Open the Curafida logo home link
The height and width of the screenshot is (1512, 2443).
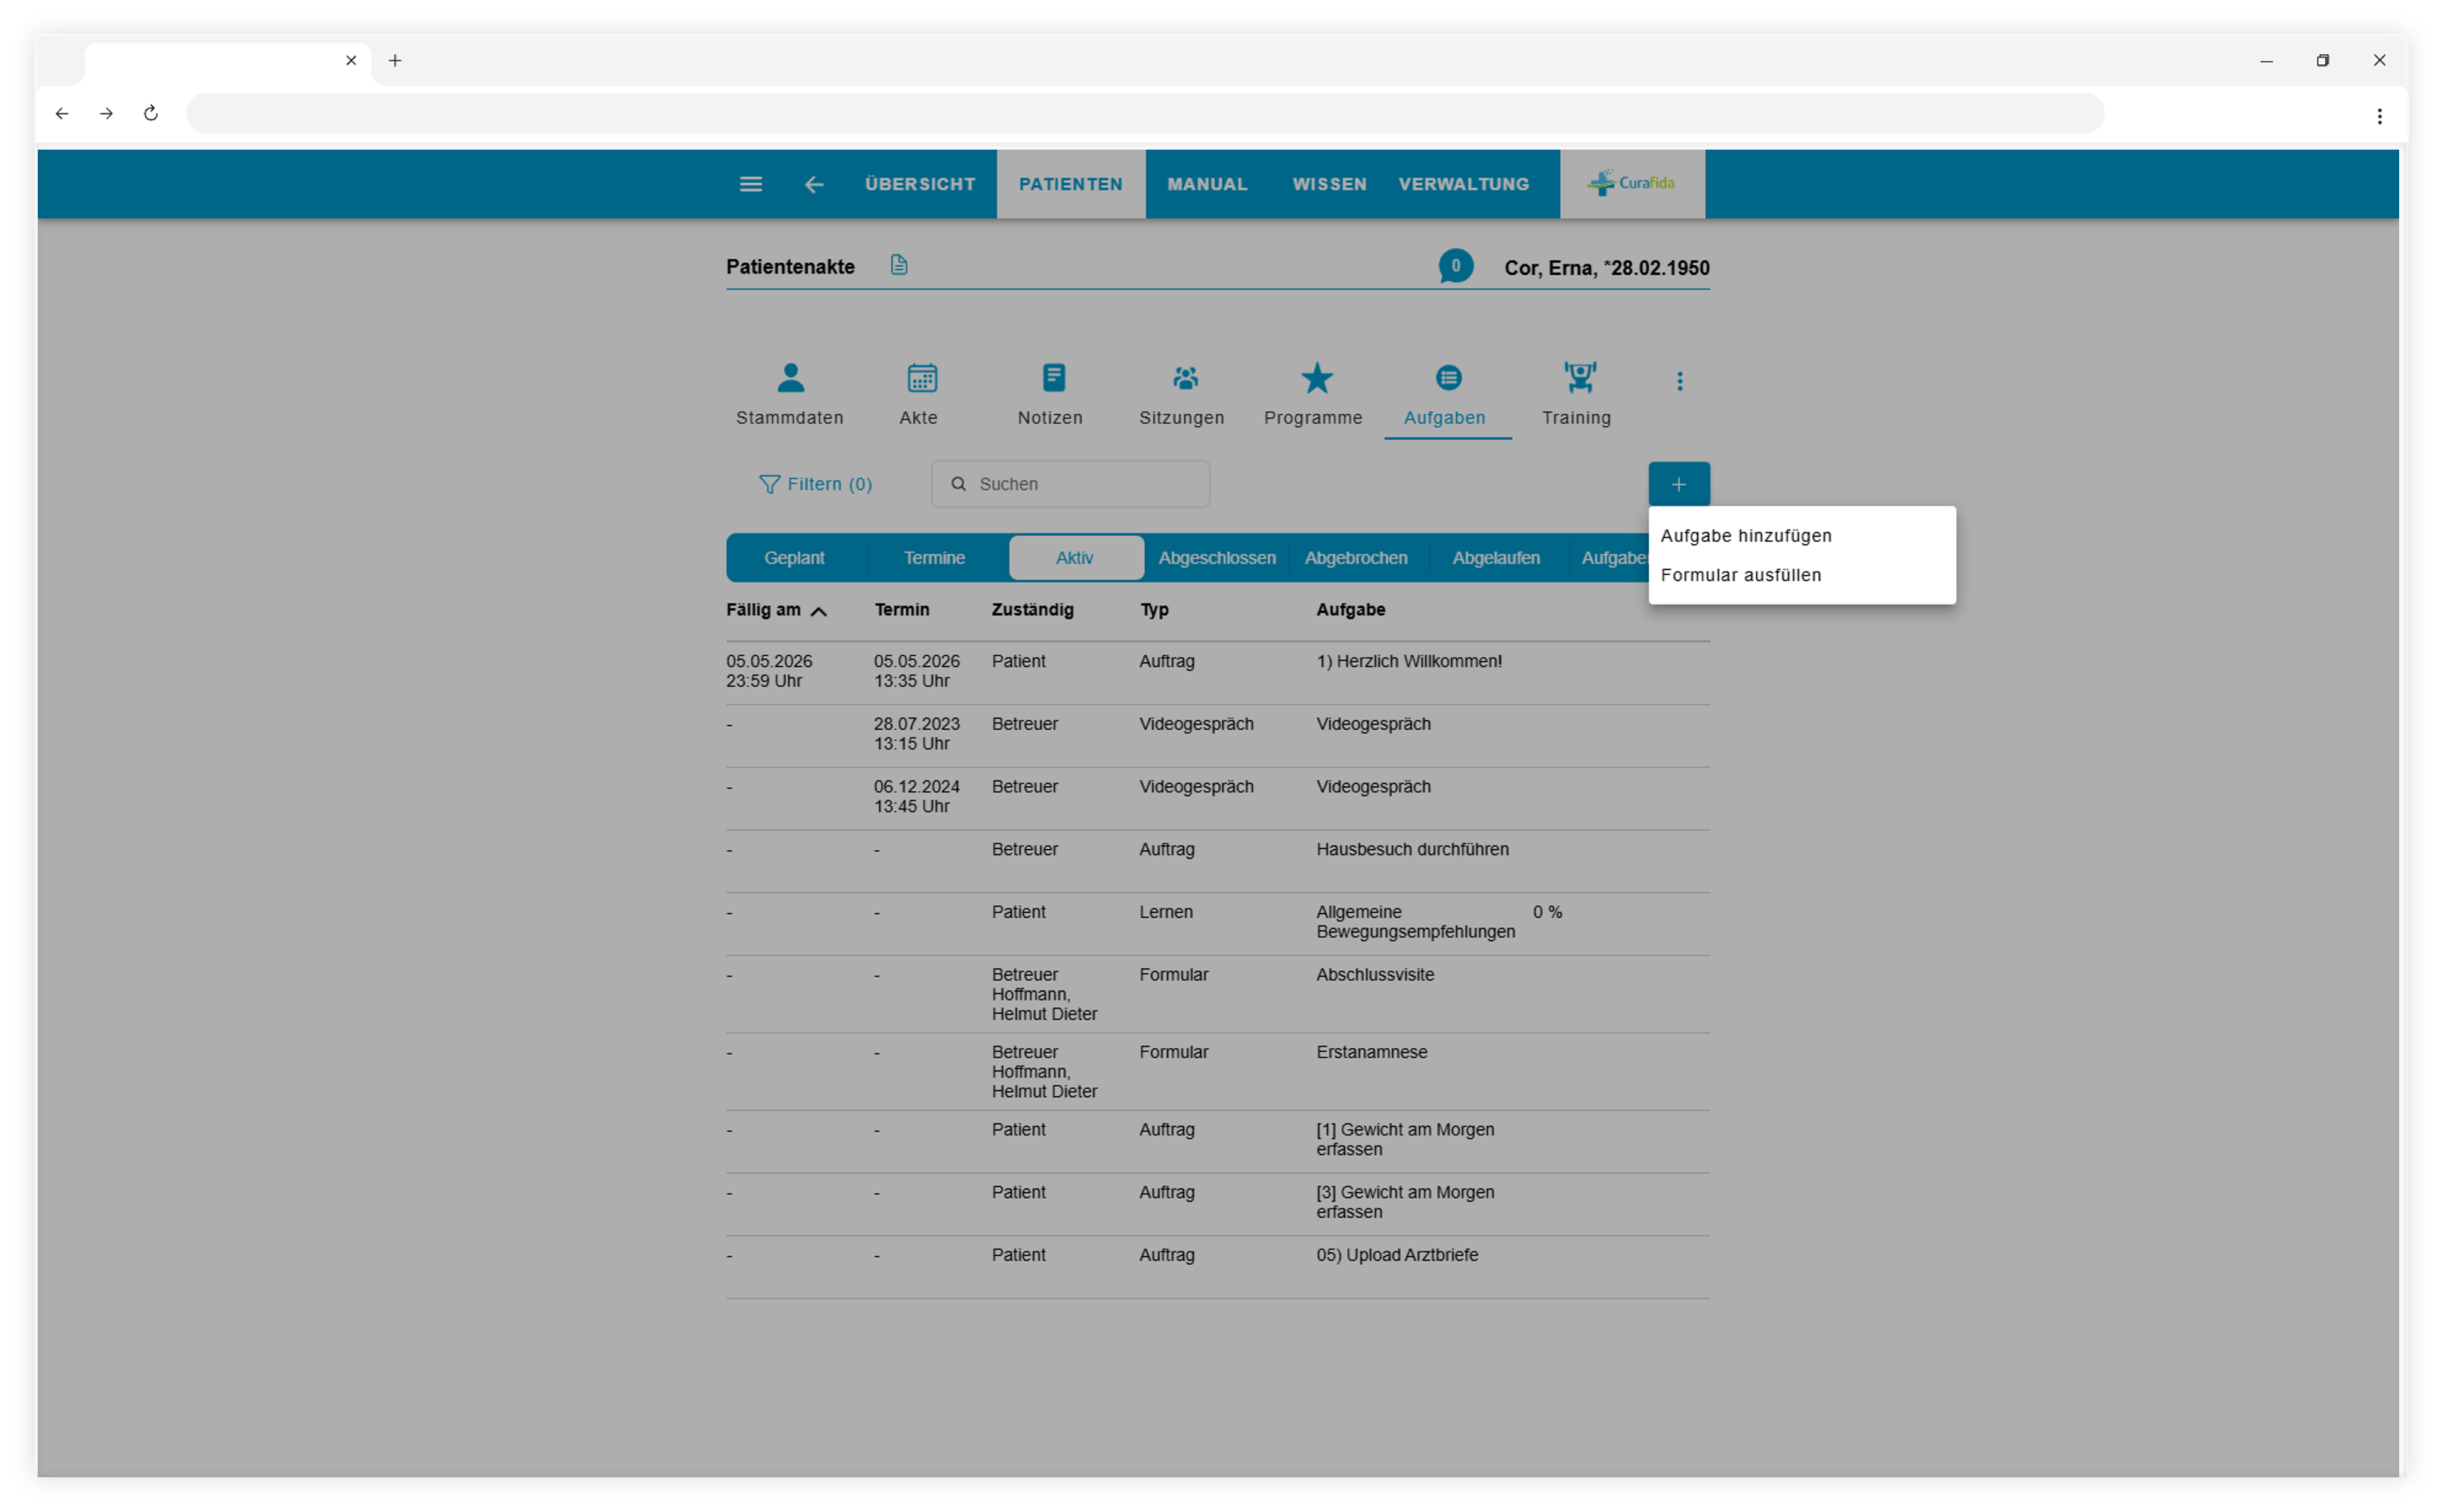(1631, 183)
